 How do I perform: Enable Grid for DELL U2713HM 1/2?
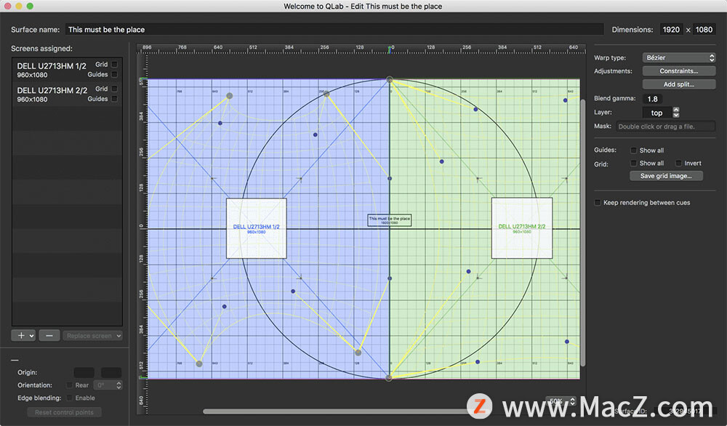(x=115, y=65)
